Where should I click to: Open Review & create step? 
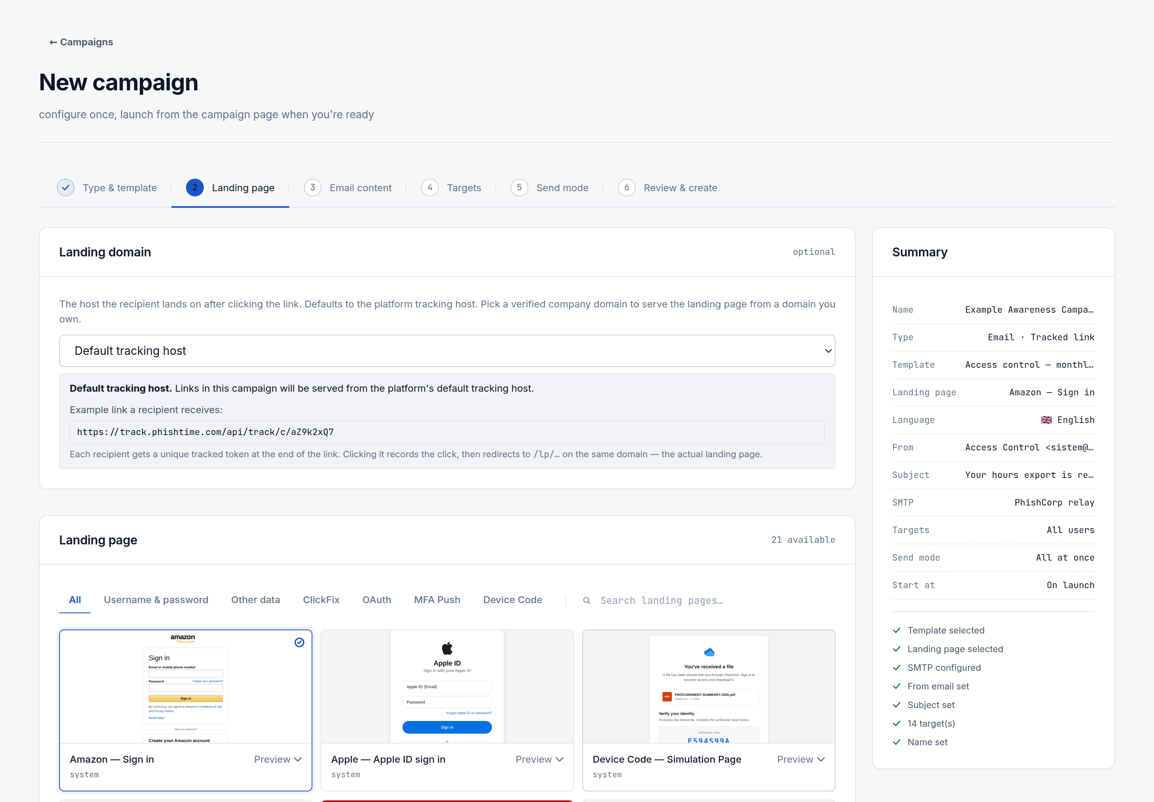(667, 188)
